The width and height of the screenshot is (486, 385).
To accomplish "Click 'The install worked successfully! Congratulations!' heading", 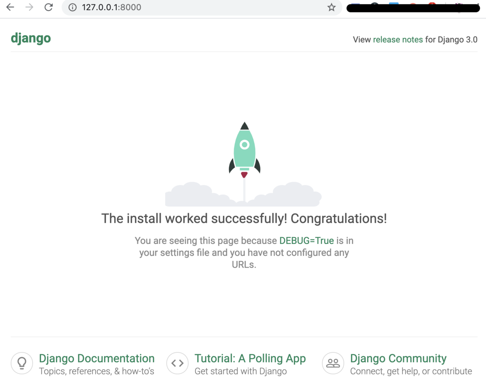I will [x=244, y=218].
